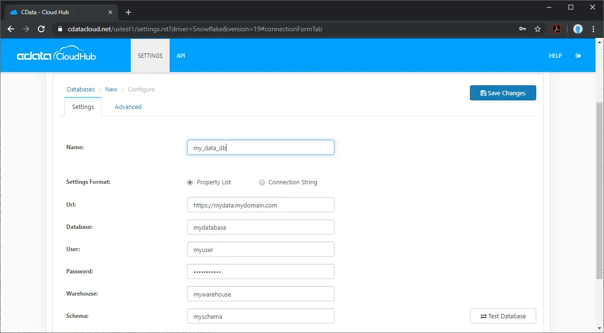Click HELP in the top bar

(x=555, y=55)
